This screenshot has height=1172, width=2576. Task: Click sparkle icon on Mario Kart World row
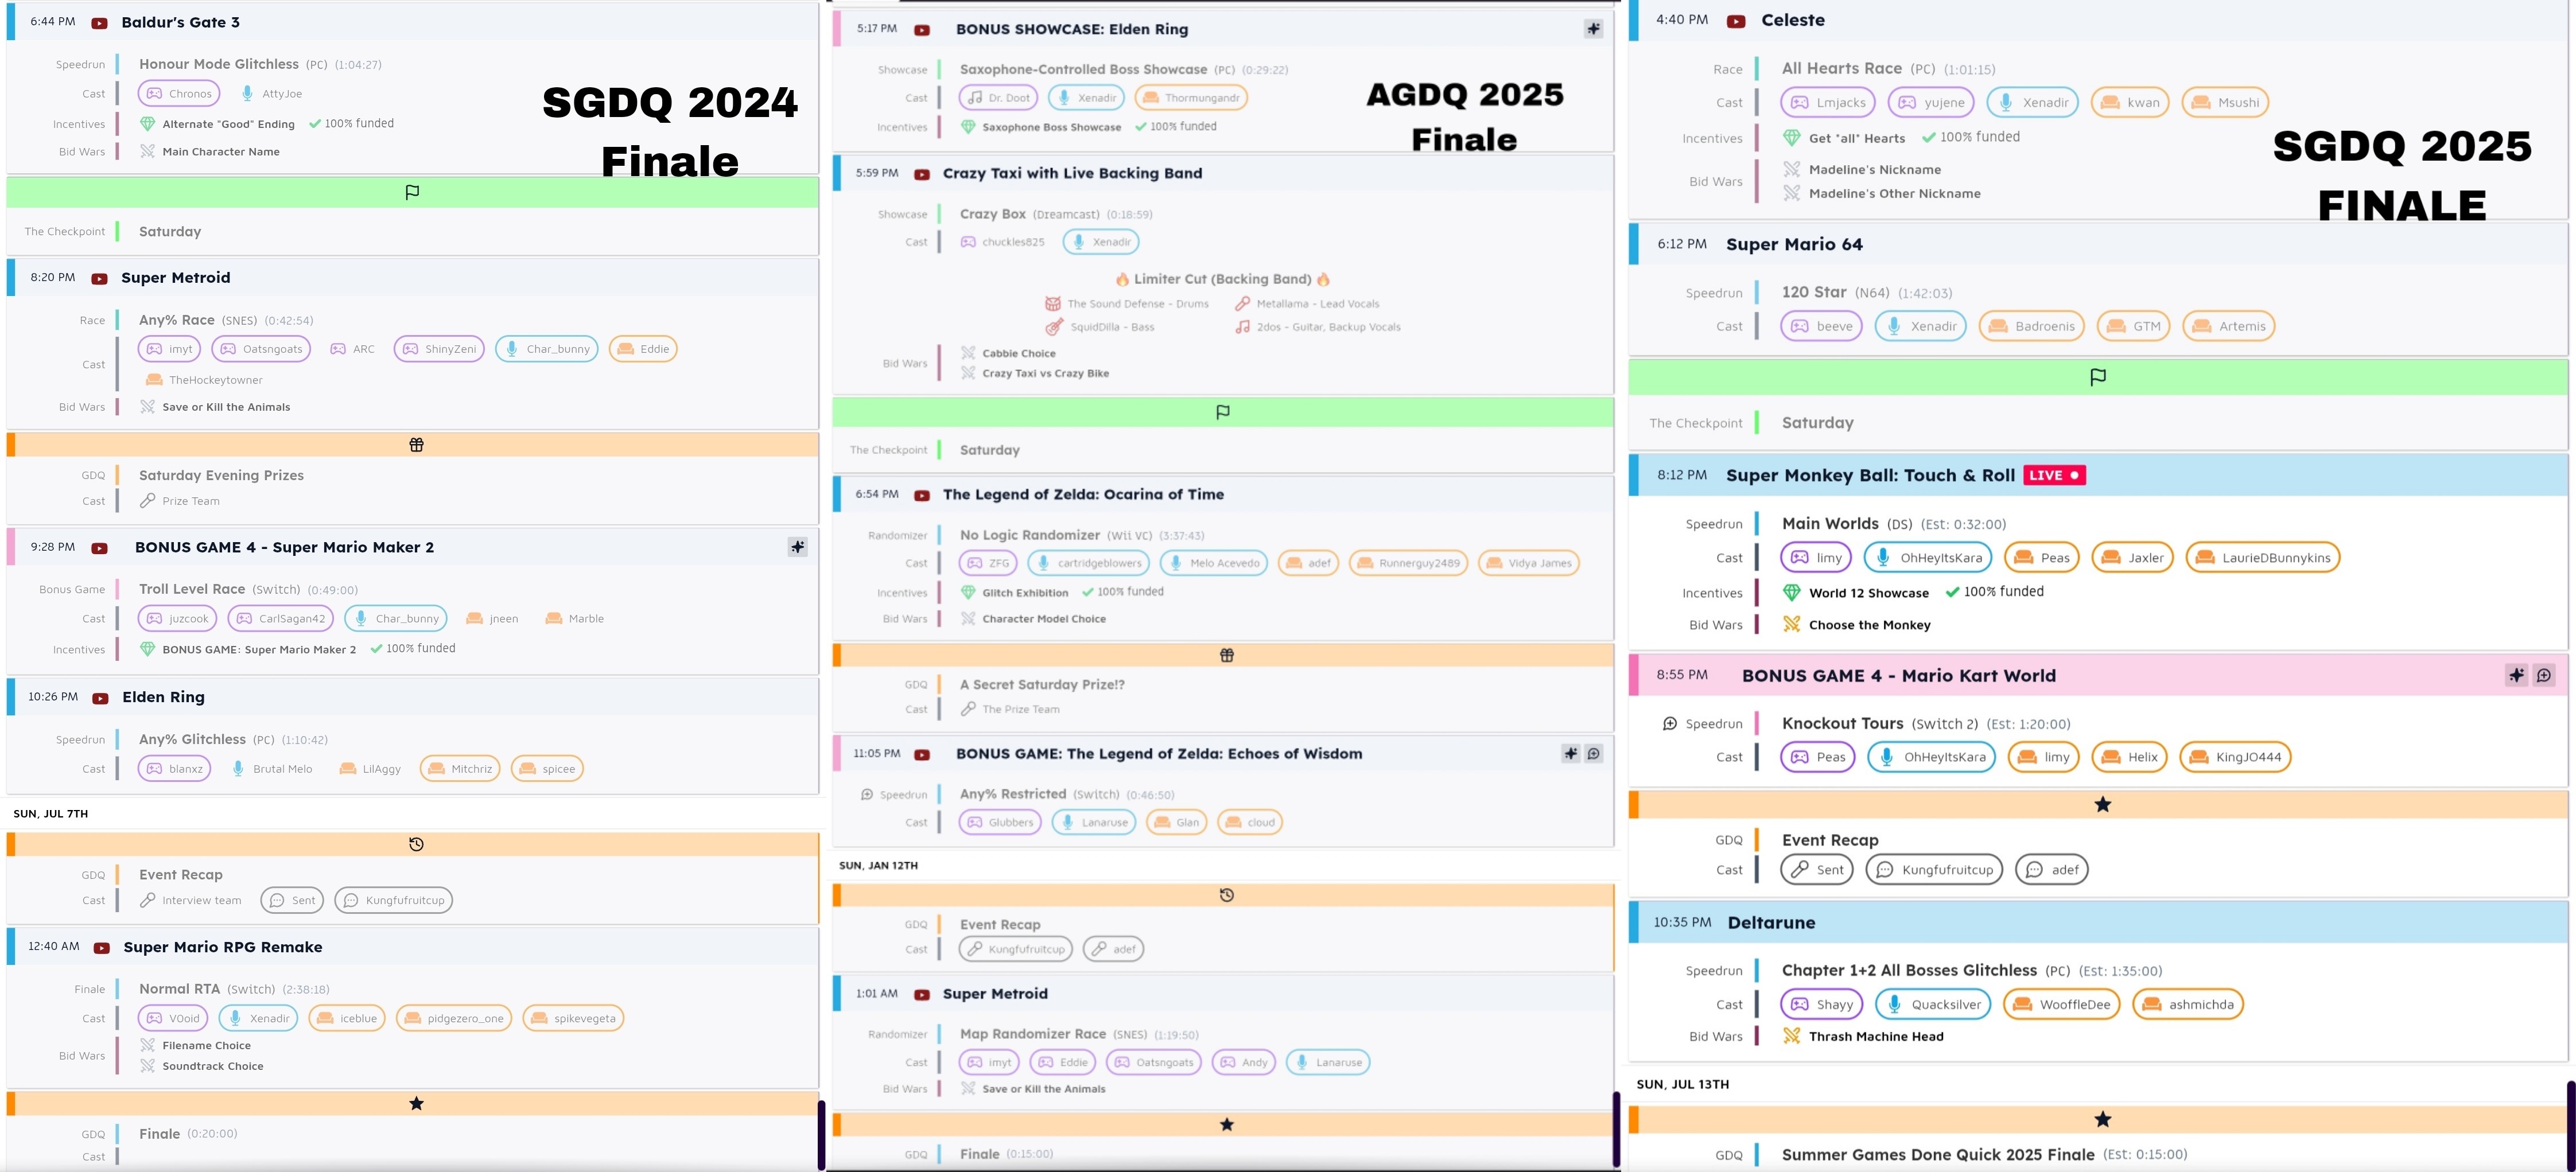tap(2517, 675)
